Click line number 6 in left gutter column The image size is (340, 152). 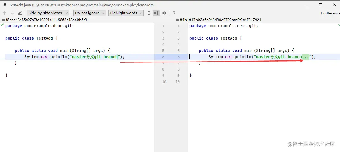(x=163, y=57)
